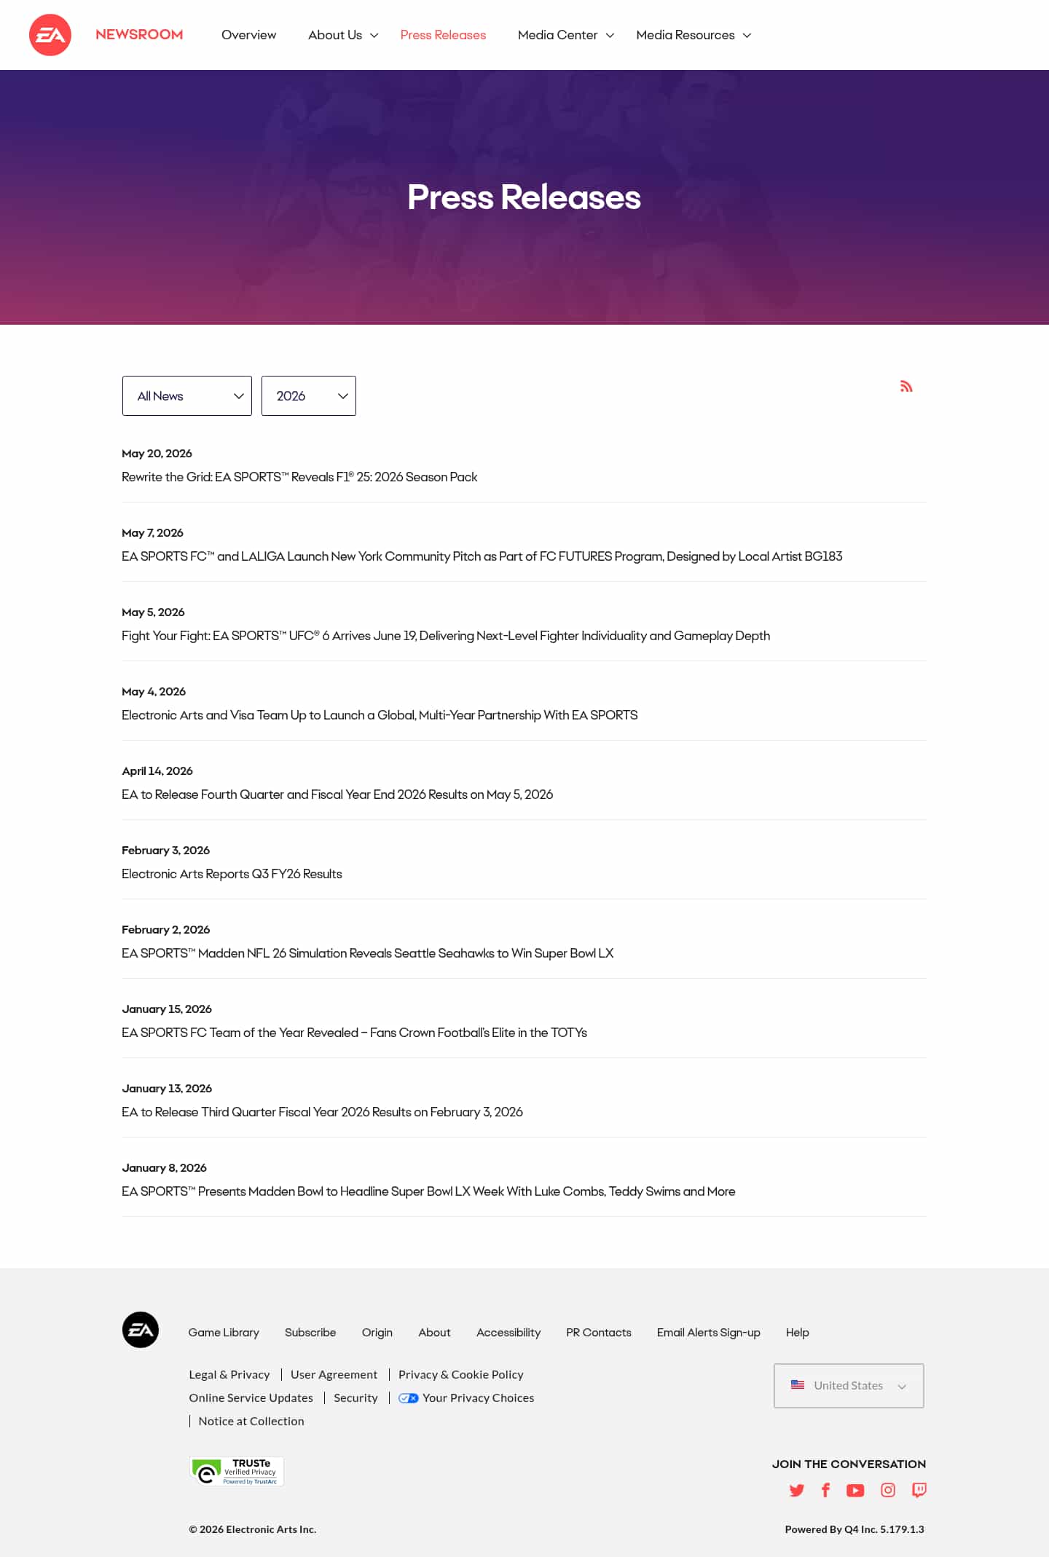The height and width of the screenshot is (1557, 1049).
Task: Open the Notice at Collection link
Action: (x=251, y=1421)
